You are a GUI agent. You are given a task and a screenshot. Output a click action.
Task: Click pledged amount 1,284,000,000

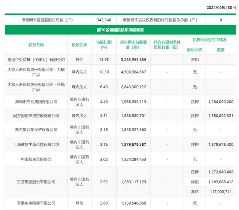pyautogui.click(x=221, y=102)
